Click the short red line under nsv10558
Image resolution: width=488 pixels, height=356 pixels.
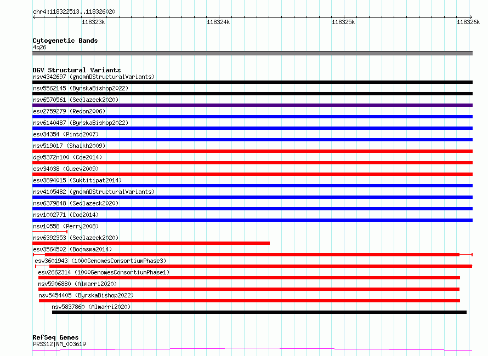(x=50, y=232)
